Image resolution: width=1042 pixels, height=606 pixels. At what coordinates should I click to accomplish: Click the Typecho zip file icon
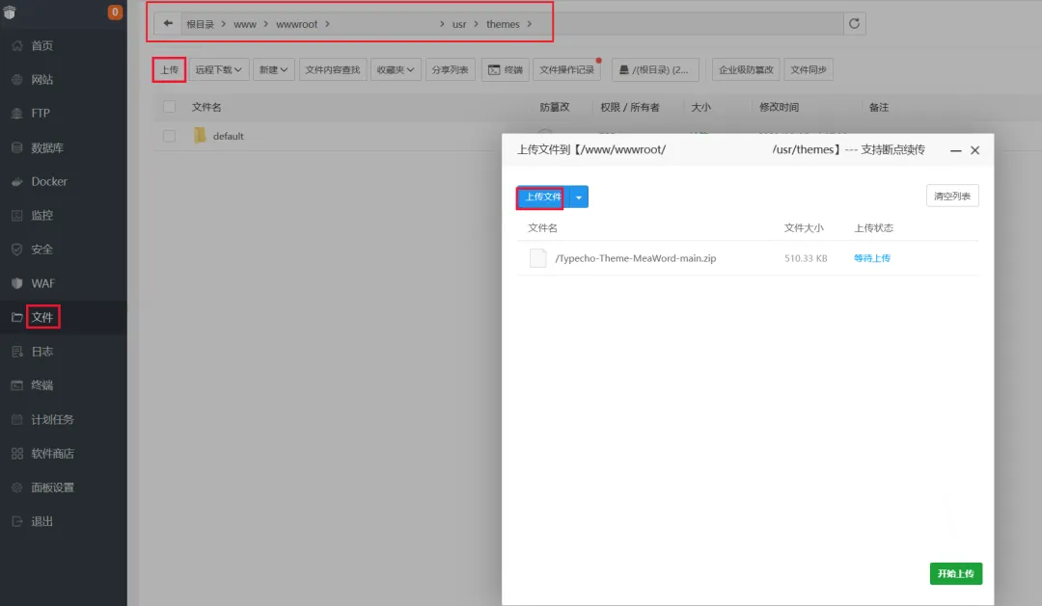coord(537,258)
